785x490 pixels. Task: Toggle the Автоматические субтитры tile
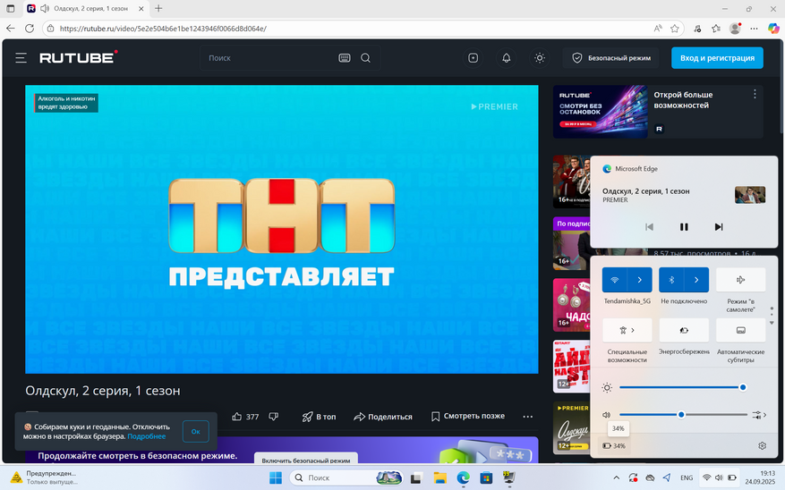(740, 331)
